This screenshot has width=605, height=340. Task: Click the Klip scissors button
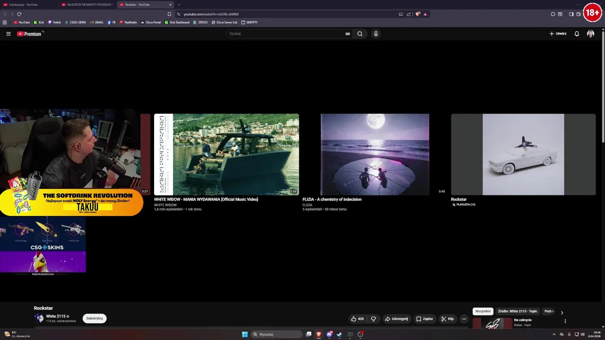click(448, 319)
